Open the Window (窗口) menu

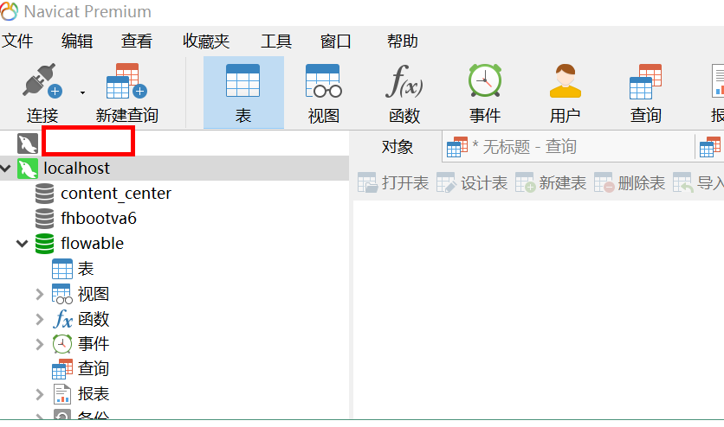click(336, 41)
